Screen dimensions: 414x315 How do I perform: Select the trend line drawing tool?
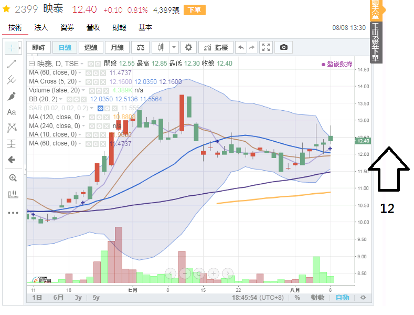point(12,64)
